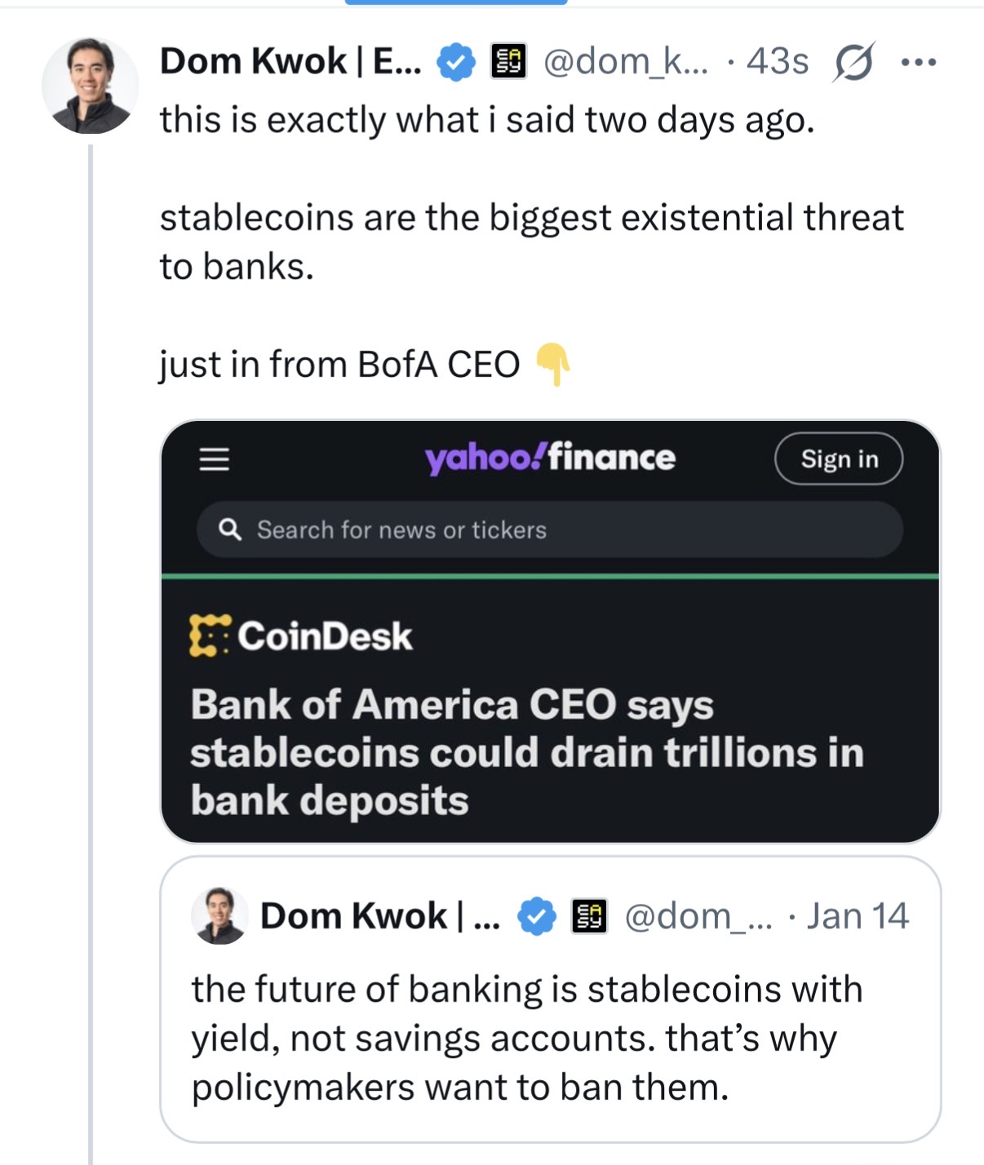Screen dimensions: 984x1165
Task: Click the Dom Kwok display name in header
Action: pyautogui.click(x=290, y=62)
